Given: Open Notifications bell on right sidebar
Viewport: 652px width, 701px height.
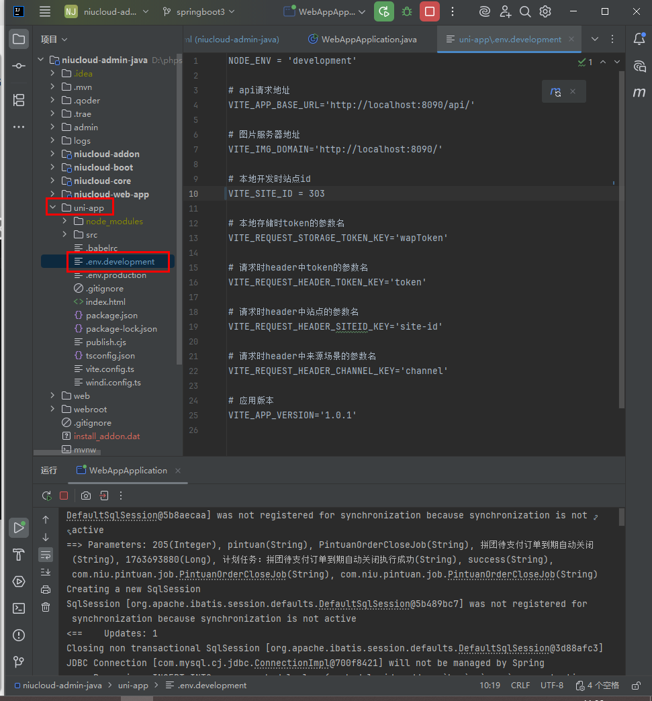Looking at the screenshot, I should tap(639, 39).
